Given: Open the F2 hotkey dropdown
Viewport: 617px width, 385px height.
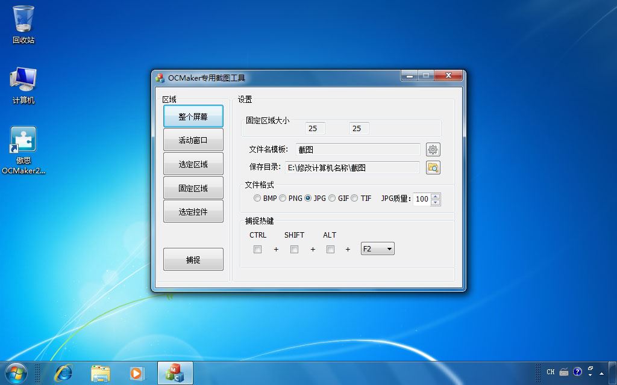Looking at the screenshot, I should point(377,248).
